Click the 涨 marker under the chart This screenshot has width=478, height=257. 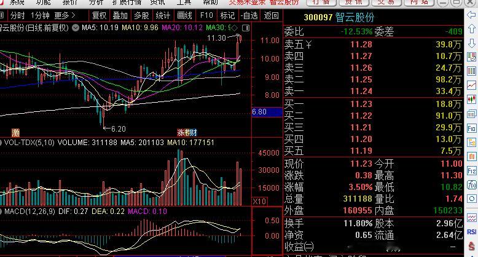[181, 132]
